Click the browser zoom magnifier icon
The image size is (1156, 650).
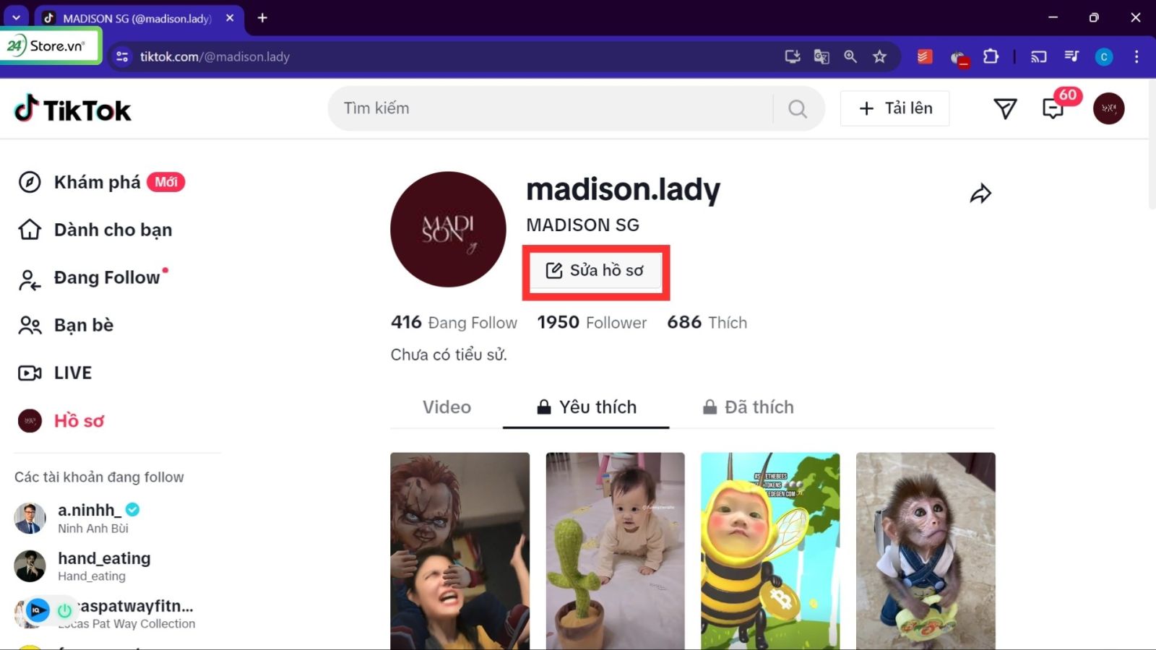(850, 56)
